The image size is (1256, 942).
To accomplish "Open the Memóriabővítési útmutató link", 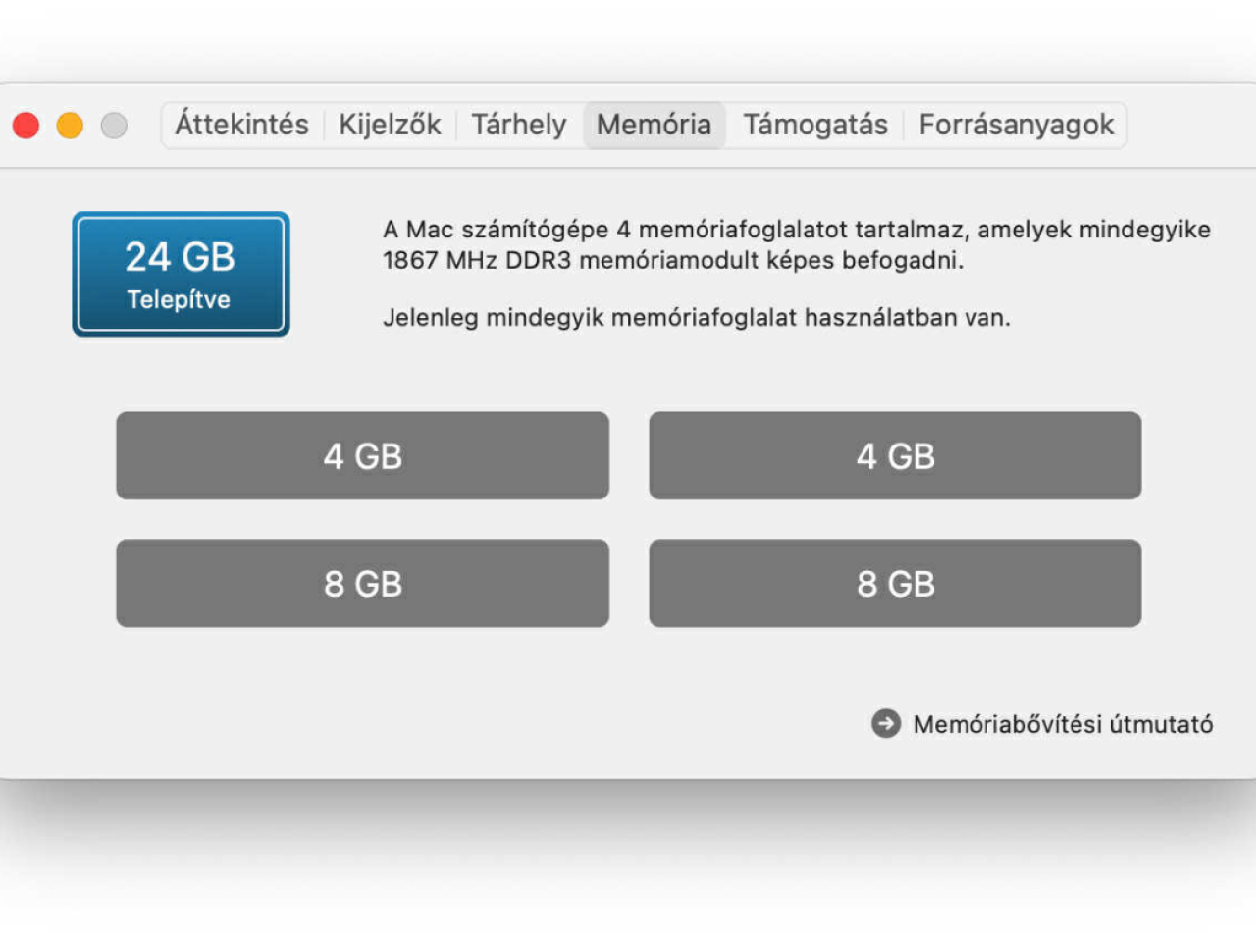I will (x=1063, y=724).
